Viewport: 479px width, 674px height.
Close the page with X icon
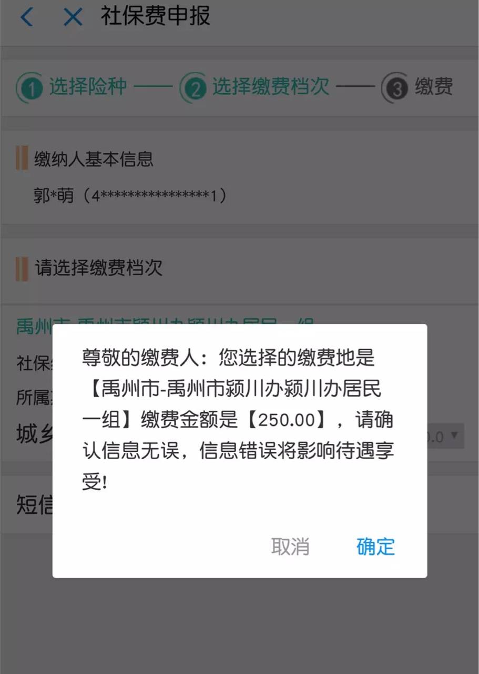[x=73, y=17]
